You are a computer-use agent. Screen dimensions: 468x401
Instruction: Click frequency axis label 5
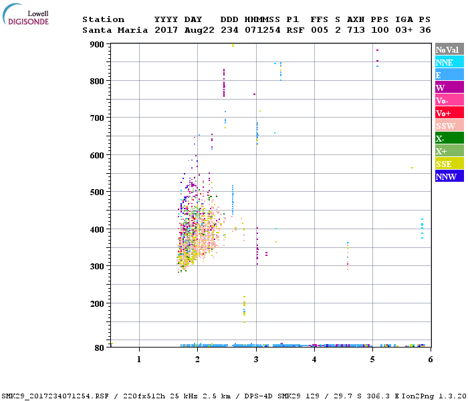click(x=372, y=360)
